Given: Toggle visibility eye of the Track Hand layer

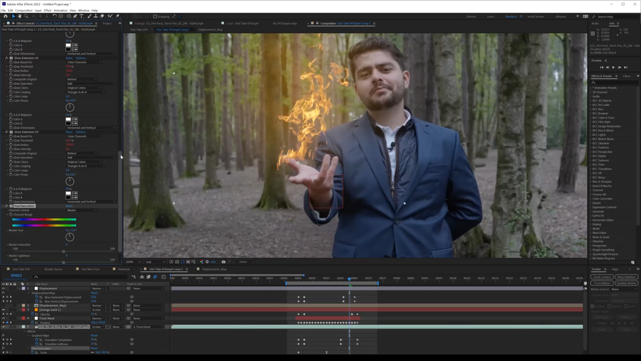Looking at the screenshot, I should coord(3,319).
